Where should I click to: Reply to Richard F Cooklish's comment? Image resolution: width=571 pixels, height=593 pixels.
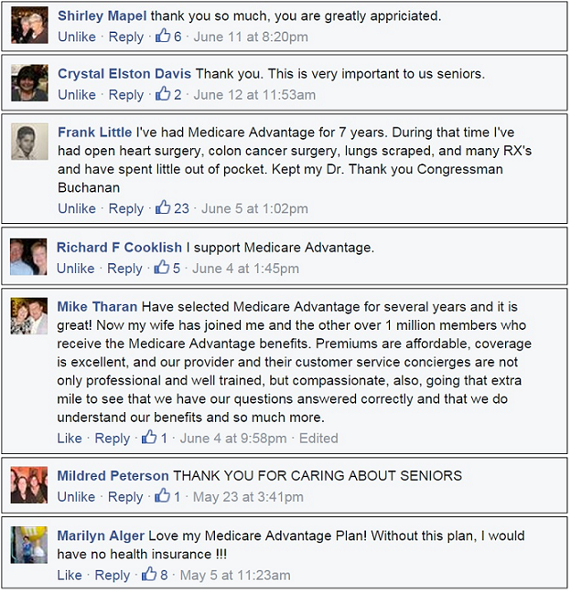coord(125,269)
